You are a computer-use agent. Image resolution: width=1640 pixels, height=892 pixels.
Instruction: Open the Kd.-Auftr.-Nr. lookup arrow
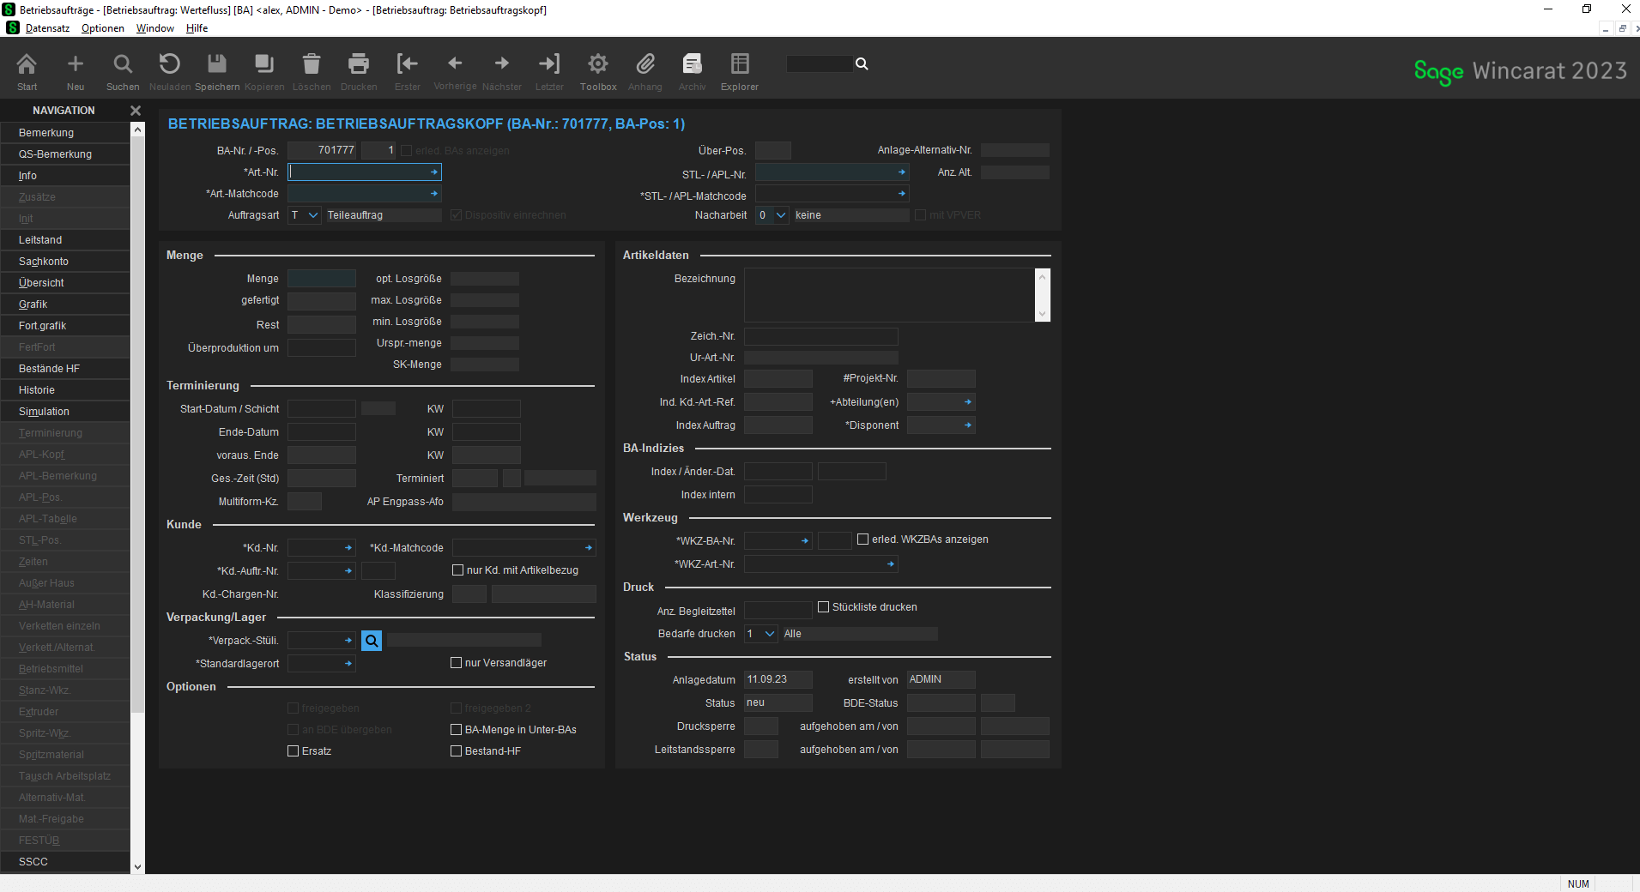coord(348,570)
